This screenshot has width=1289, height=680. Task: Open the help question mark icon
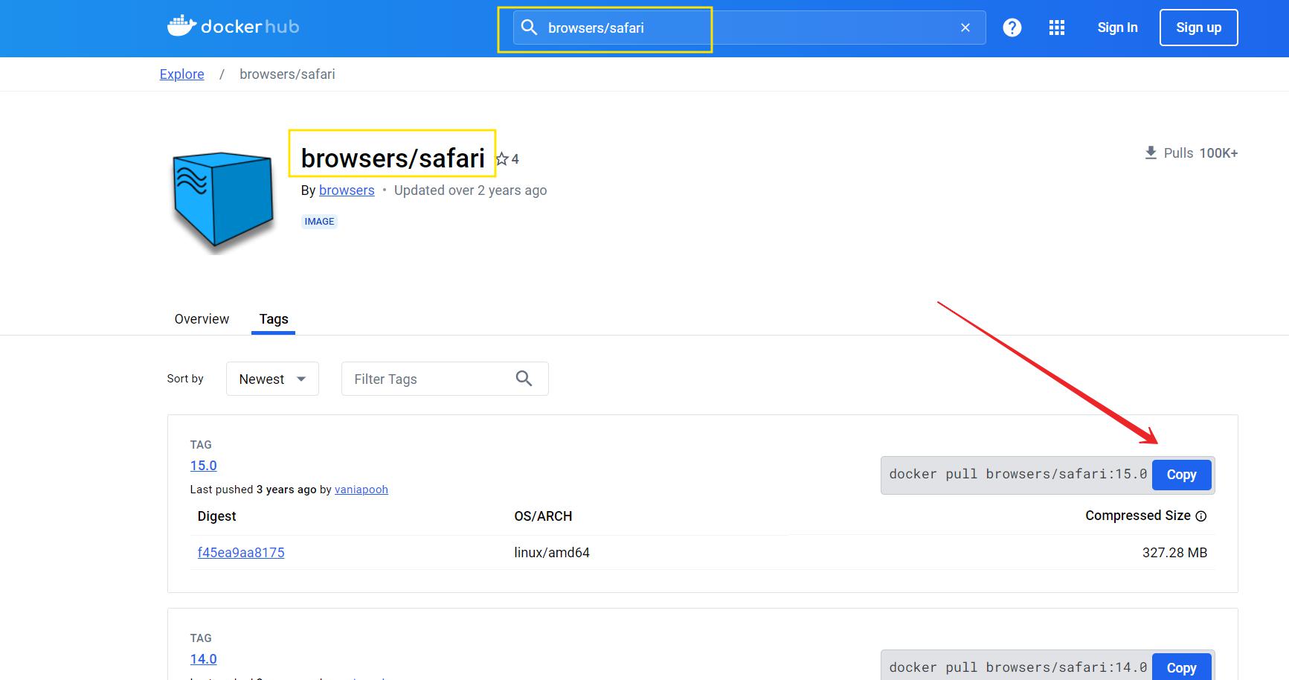pyautogui.click(x=1012, y=28)
